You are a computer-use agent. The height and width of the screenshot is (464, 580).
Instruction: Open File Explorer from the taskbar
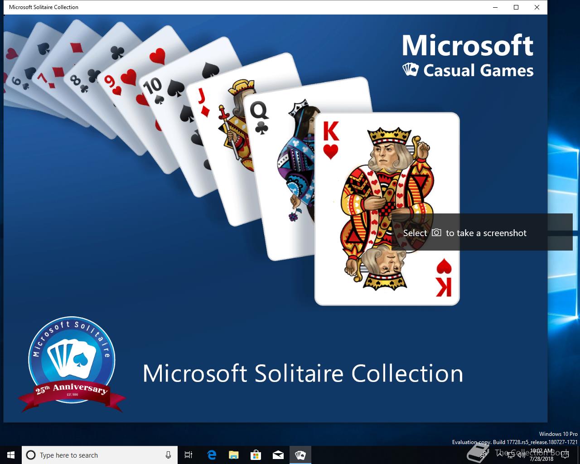pyautogui.click(x=234, y=455)
